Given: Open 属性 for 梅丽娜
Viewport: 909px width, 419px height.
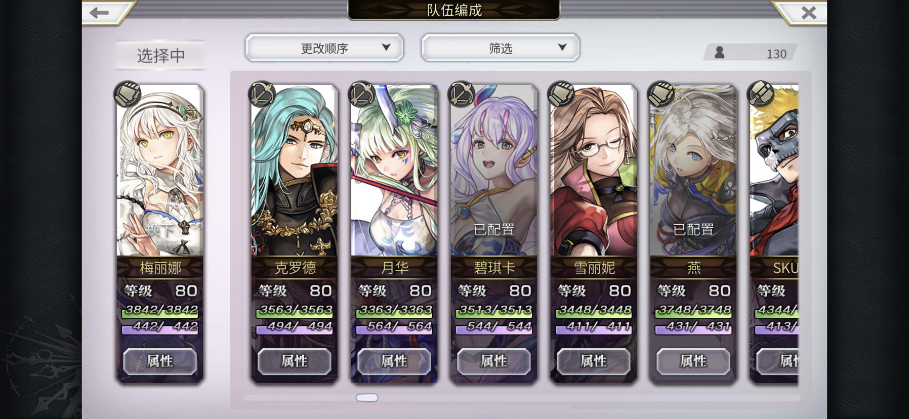Looking at the screenshot, I should (160, 361).
